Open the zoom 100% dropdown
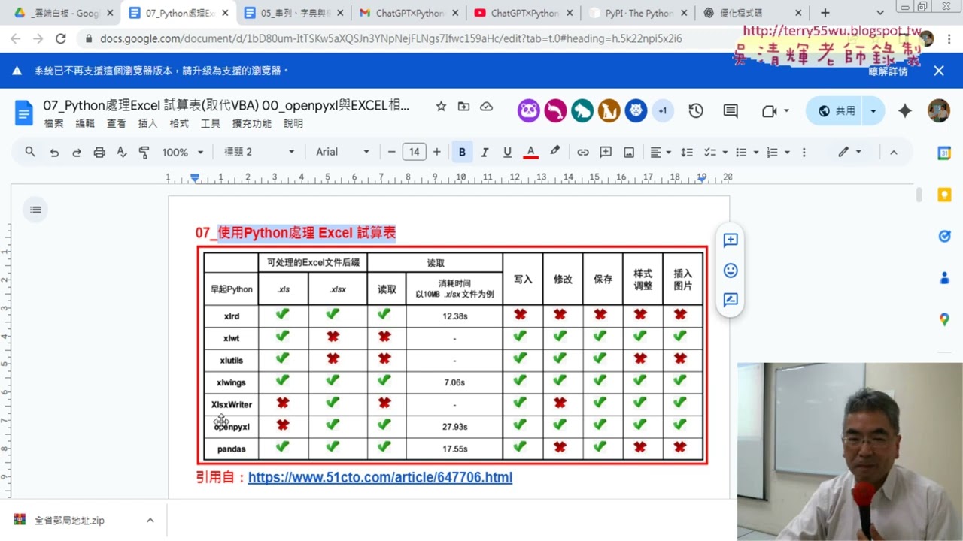 (183, 152)
